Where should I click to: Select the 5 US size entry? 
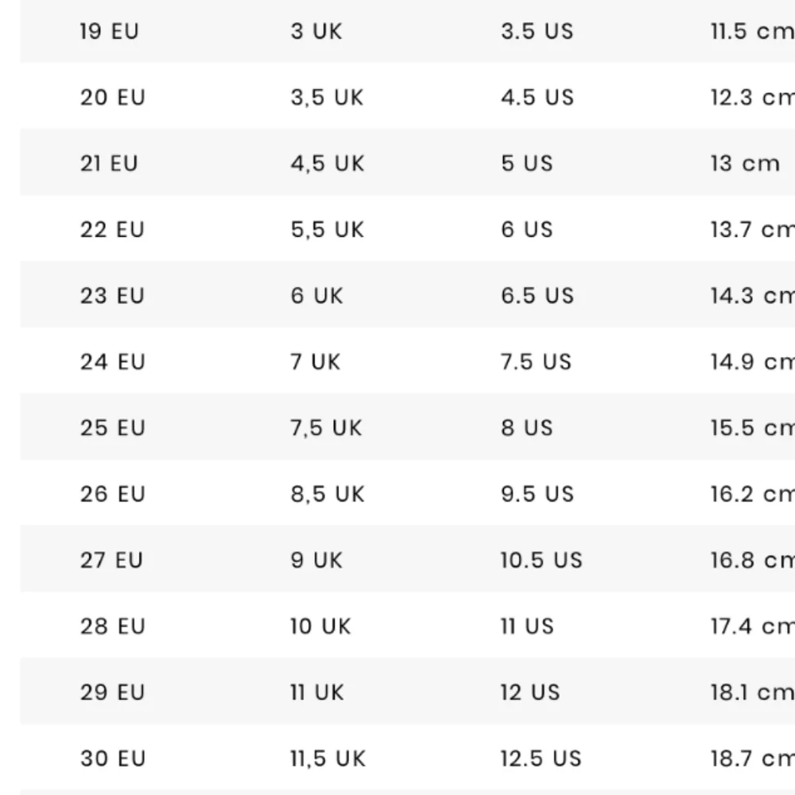(527, 163)
